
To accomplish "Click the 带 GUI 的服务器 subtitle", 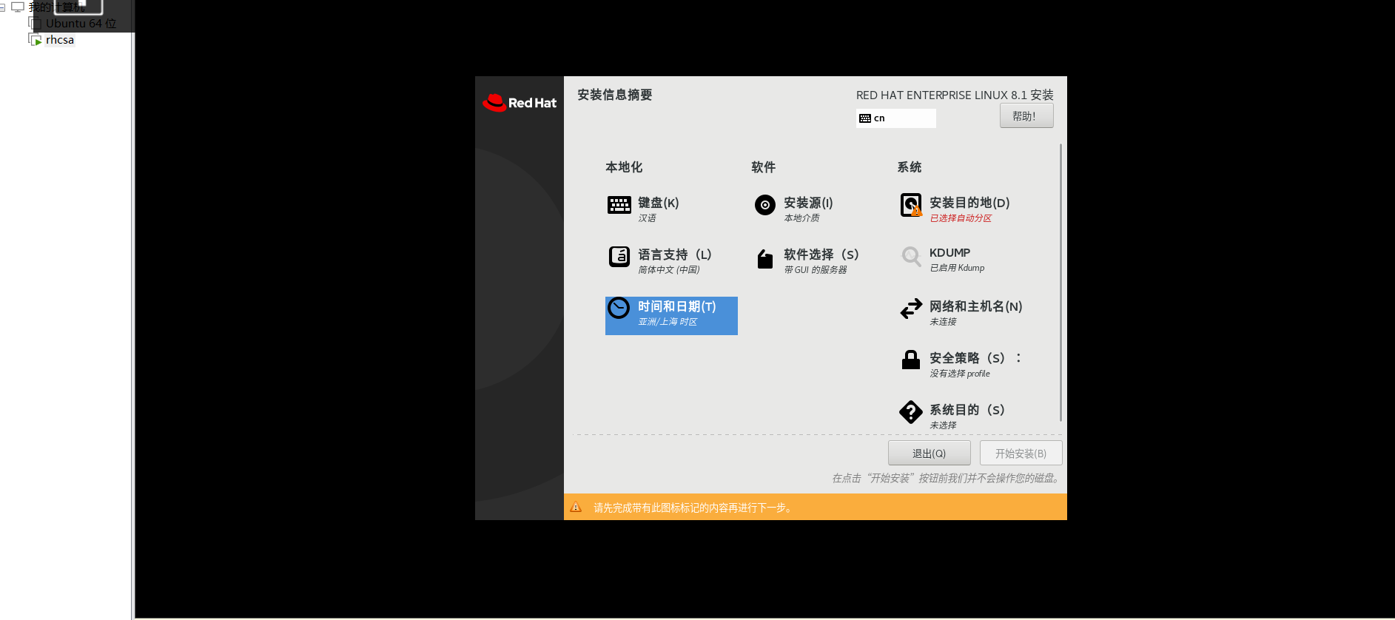I will pos(816,270).
